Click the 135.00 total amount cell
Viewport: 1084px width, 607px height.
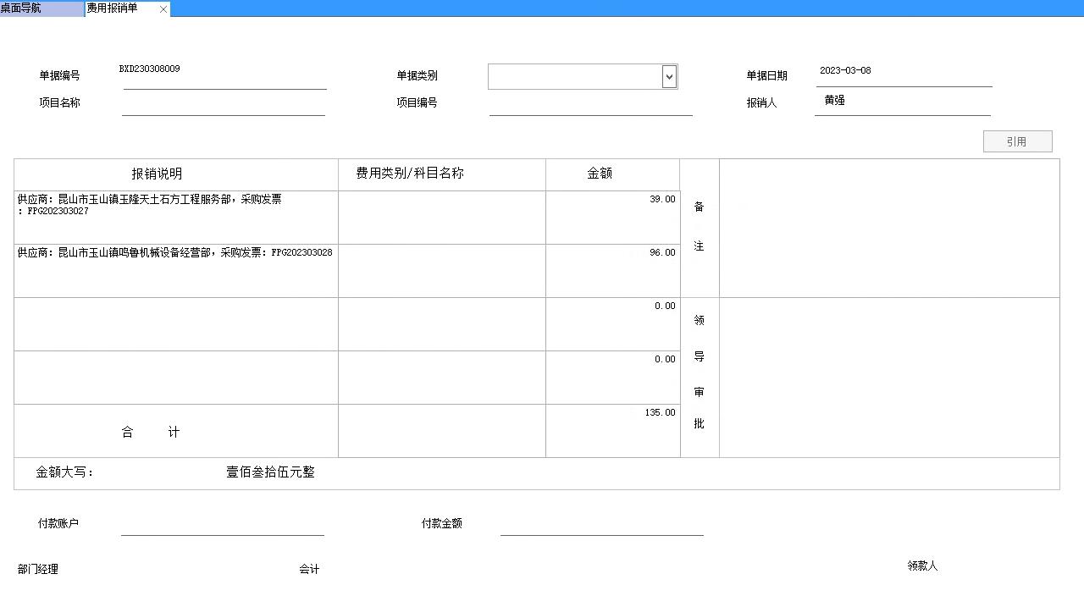[612, 430]
